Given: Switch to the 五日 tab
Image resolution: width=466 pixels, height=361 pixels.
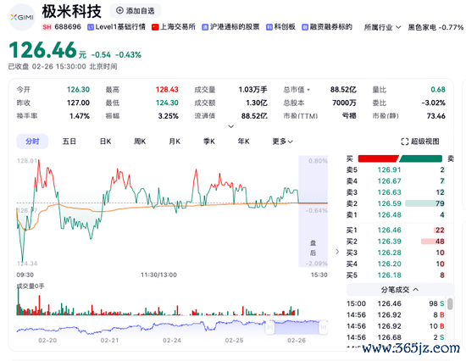Looking at the screenshot, I should [x=69, y=142].
